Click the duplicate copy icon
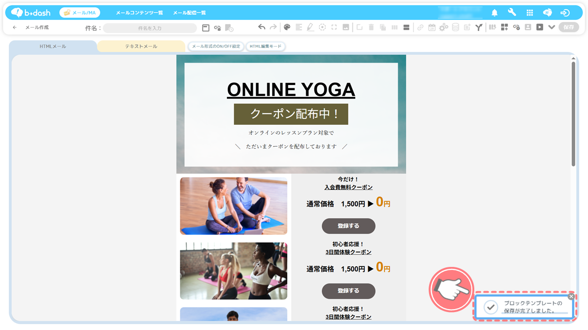Image resolution: width=588 pixels, height=330 pixels. pos(383,27)
